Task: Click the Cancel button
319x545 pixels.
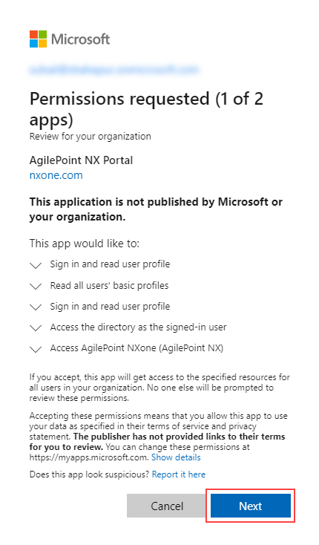Action: point(167,506)
